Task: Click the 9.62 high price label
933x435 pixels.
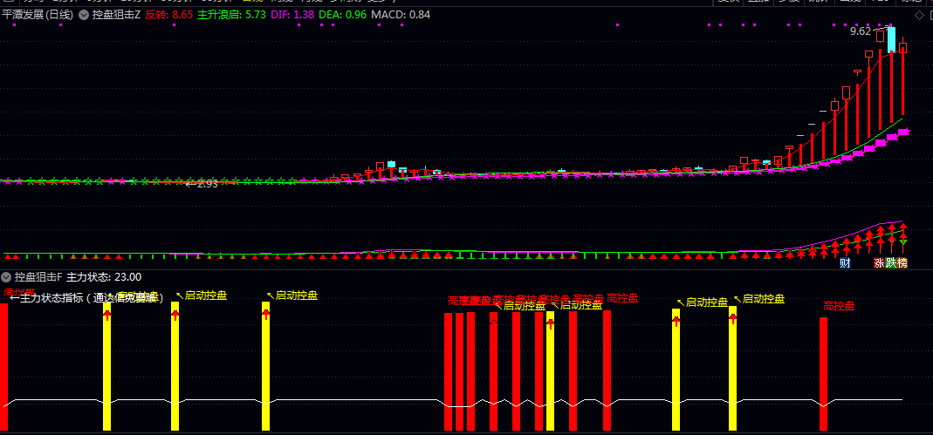Action: click(861, 31)
